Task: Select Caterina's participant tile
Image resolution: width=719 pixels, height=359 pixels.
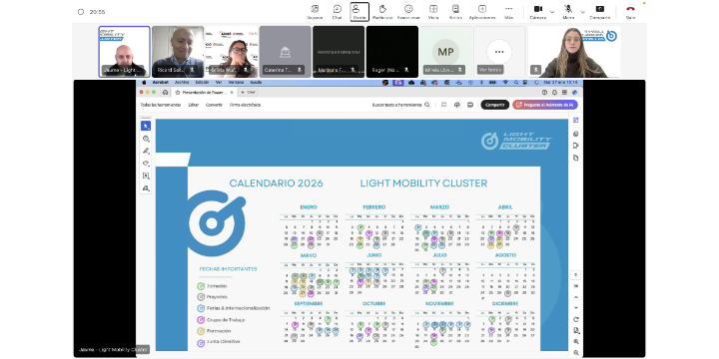Action: 286,52
